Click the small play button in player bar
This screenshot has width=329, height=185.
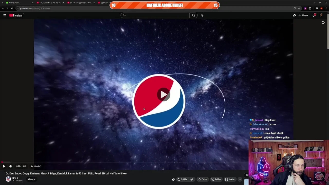[4, 166]
